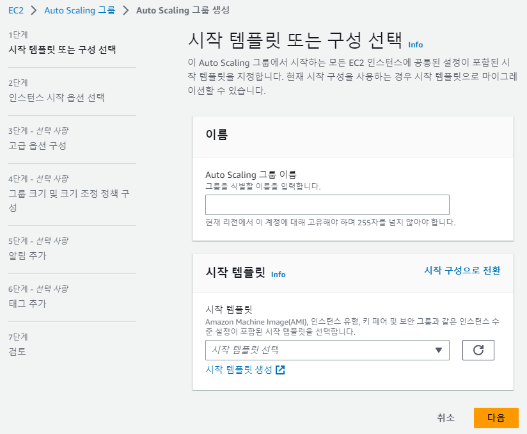The height and width of the screenshot is (434, 527).
Task: Select step 1 시작 템플릿 또는 구성 선택
Action: 62,49
